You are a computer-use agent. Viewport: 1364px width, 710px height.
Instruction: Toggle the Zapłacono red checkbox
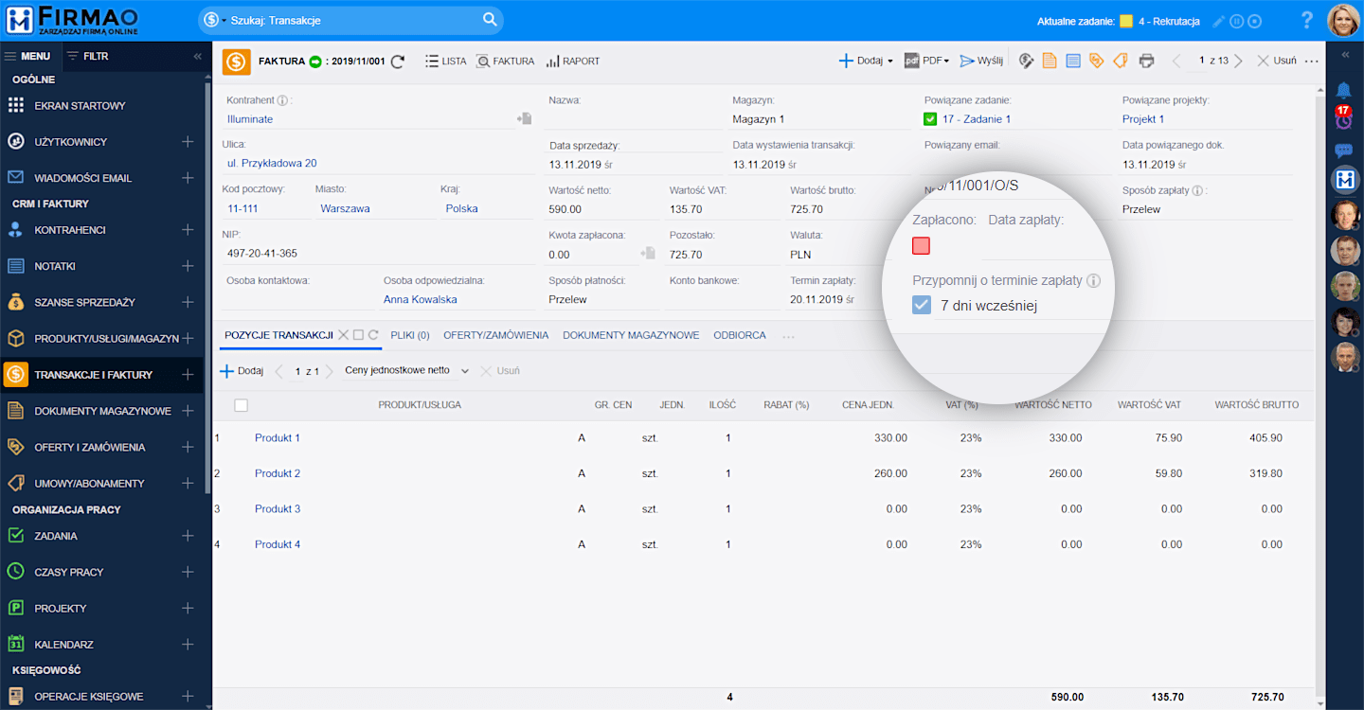(x=921, y=246)
